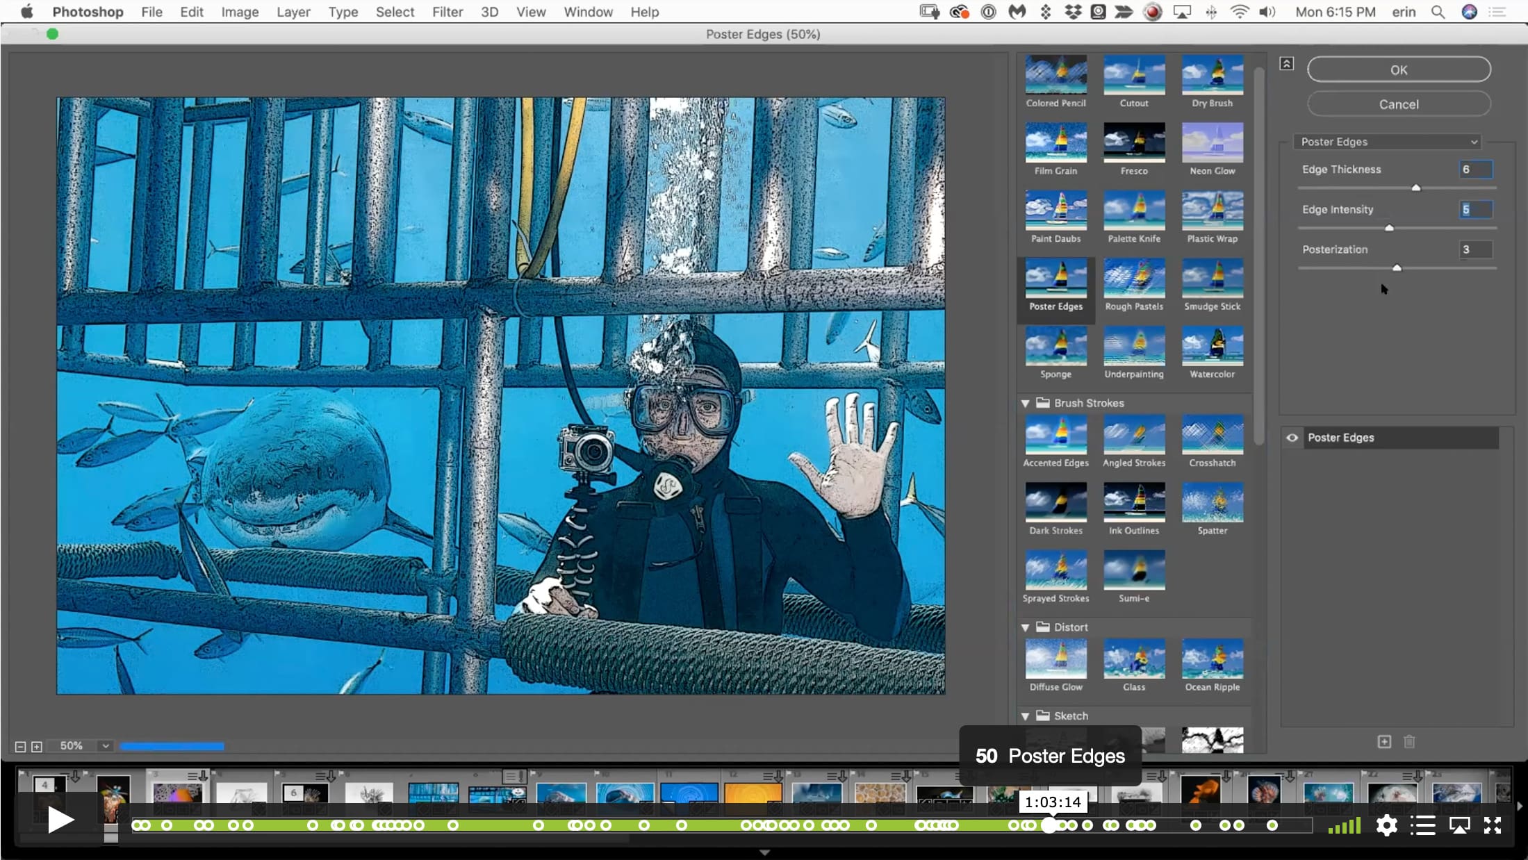Open the 3D menu
The image size is (1528, 860).
pyautogui.click(x=489, y=12)
